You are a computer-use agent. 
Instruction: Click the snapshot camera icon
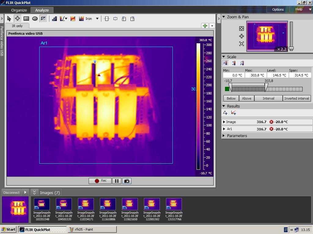[x=127, y=181]
